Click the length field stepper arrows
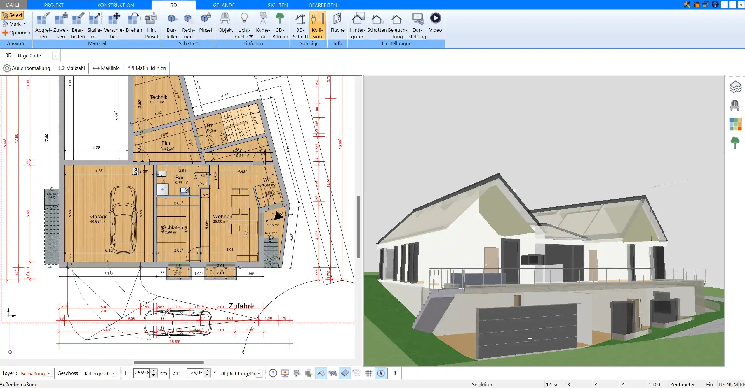This screenshot has width=745, height=388. (x=154, y=373)
